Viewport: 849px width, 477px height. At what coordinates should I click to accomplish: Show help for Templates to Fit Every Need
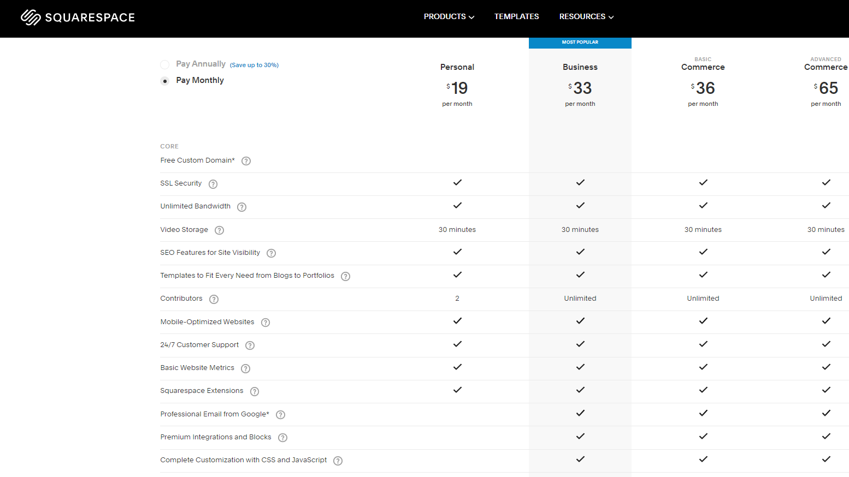346,276
